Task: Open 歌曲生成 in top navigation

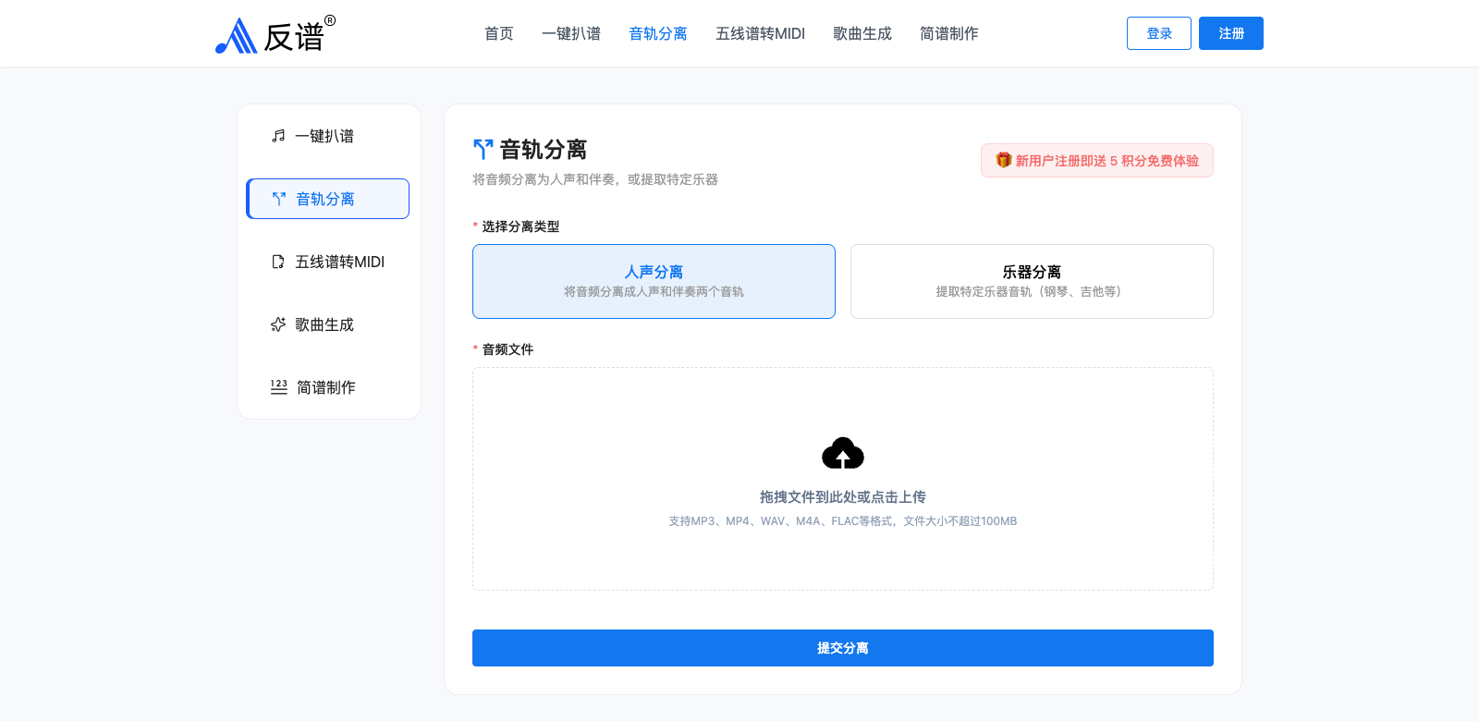Action: (x=862, y=33)
